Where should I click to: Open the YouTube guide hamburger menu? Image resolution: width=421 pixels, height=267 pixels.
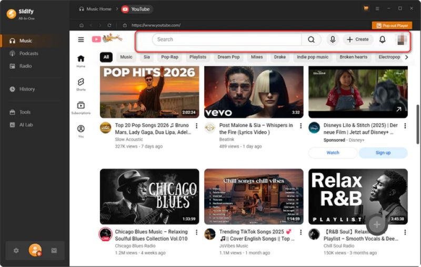(x=81, y=39)
